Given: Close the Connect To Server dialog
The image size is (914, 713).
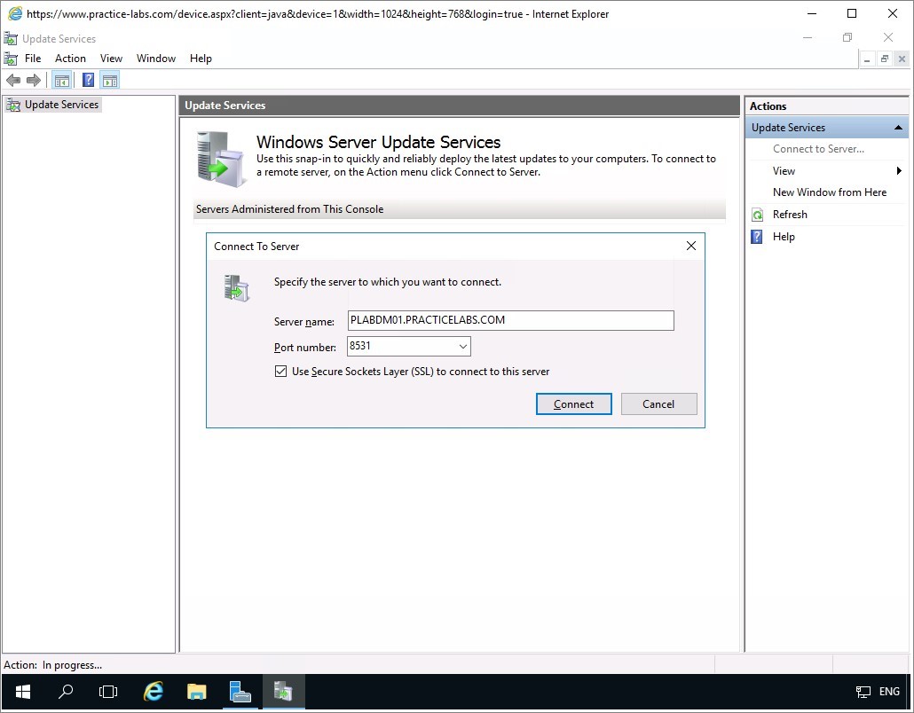Looking at the screenshot, I should coord(690,247).
